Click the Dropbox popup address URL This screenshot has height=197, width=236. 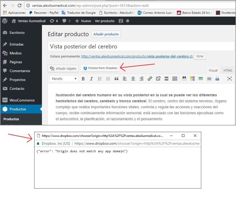click(x=137, y=143)
